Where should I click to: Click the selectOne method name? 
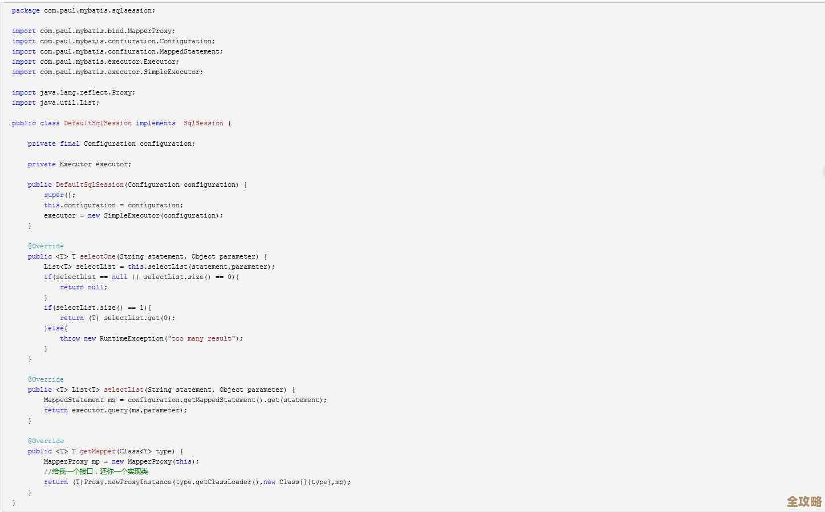[x=97, y=256]
